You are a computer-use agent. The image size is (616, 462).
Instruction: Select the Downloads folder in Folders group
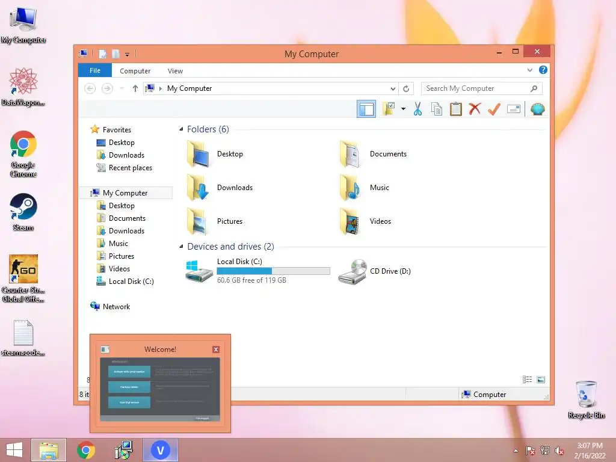219,188
